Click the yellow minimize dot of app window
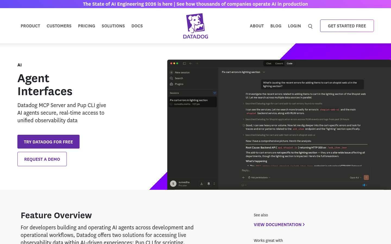The image size is (391, 244). coord(174,63)
